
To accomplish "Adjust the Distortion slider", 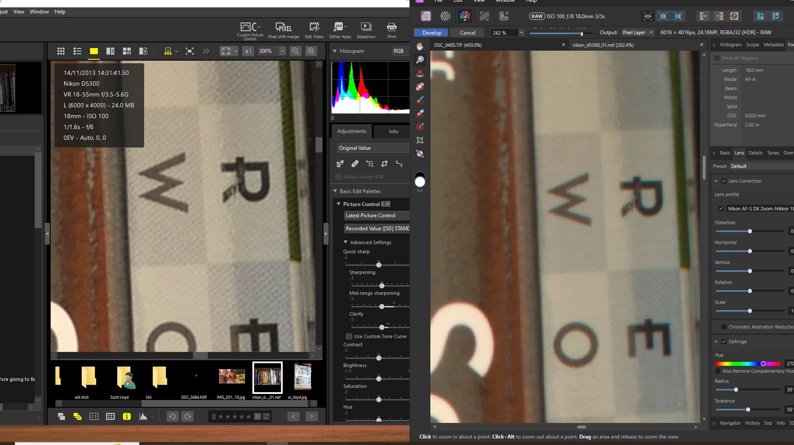I will 750,231.
